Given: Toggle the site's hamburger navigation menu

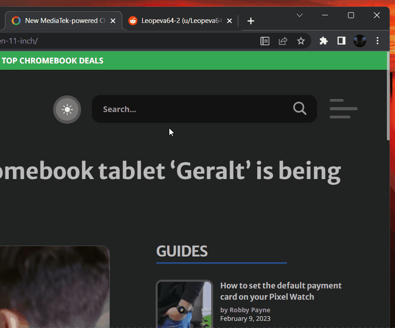Looking at the screenshot, I should coord(343,108).
